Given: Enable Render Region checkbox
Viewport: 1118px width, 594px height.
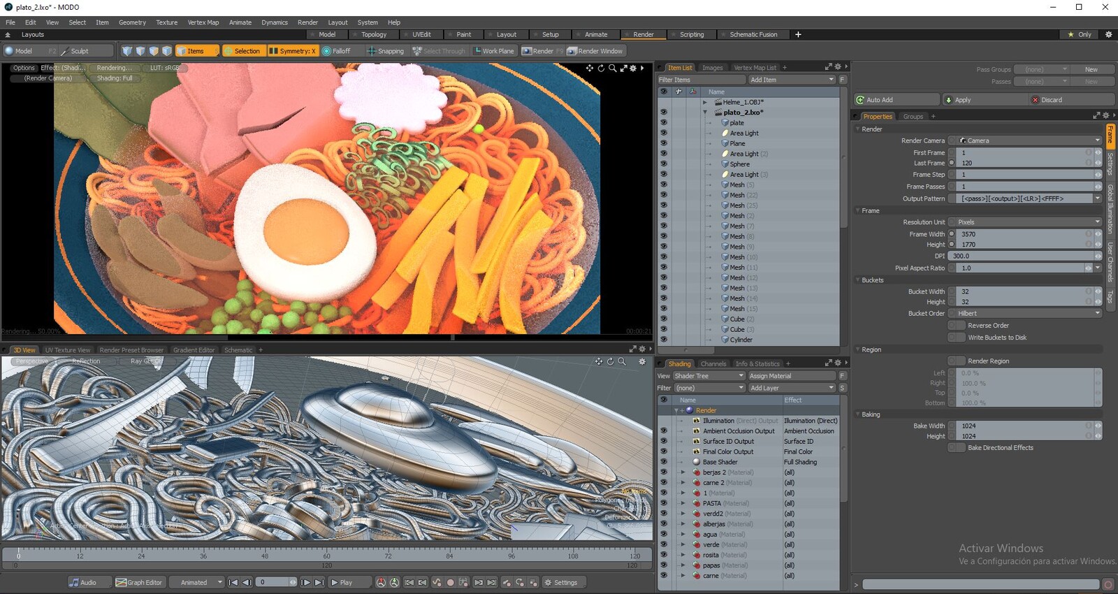Looking at the screenshot, I should [957, 361].
